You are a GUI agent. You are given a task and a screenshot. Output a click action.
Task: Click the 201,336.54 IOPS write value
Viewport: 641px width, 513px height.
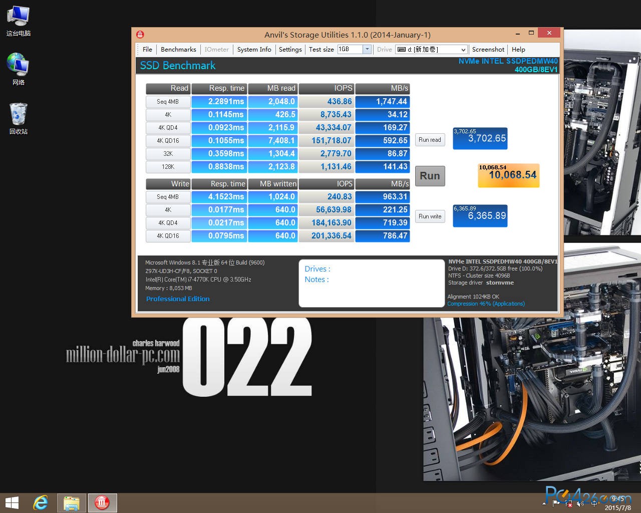click(x=327, y=236)
